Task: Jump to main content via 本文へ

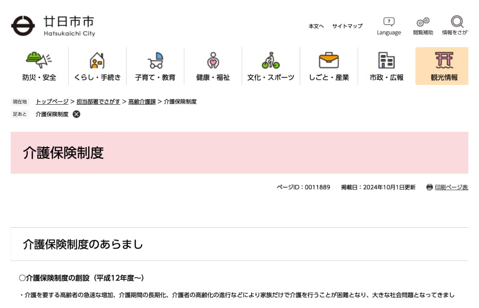Action: [x=316, y=26]
